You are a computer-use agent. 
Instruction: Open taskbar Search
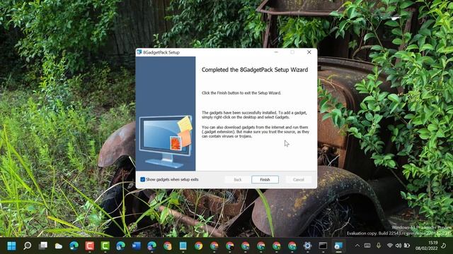(27, 246)
